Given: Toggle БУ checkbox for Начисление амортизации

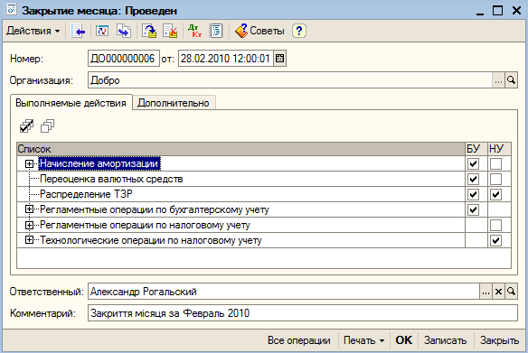Looking at the screenshot, I should pyautogui.click(x=473, y=163).
